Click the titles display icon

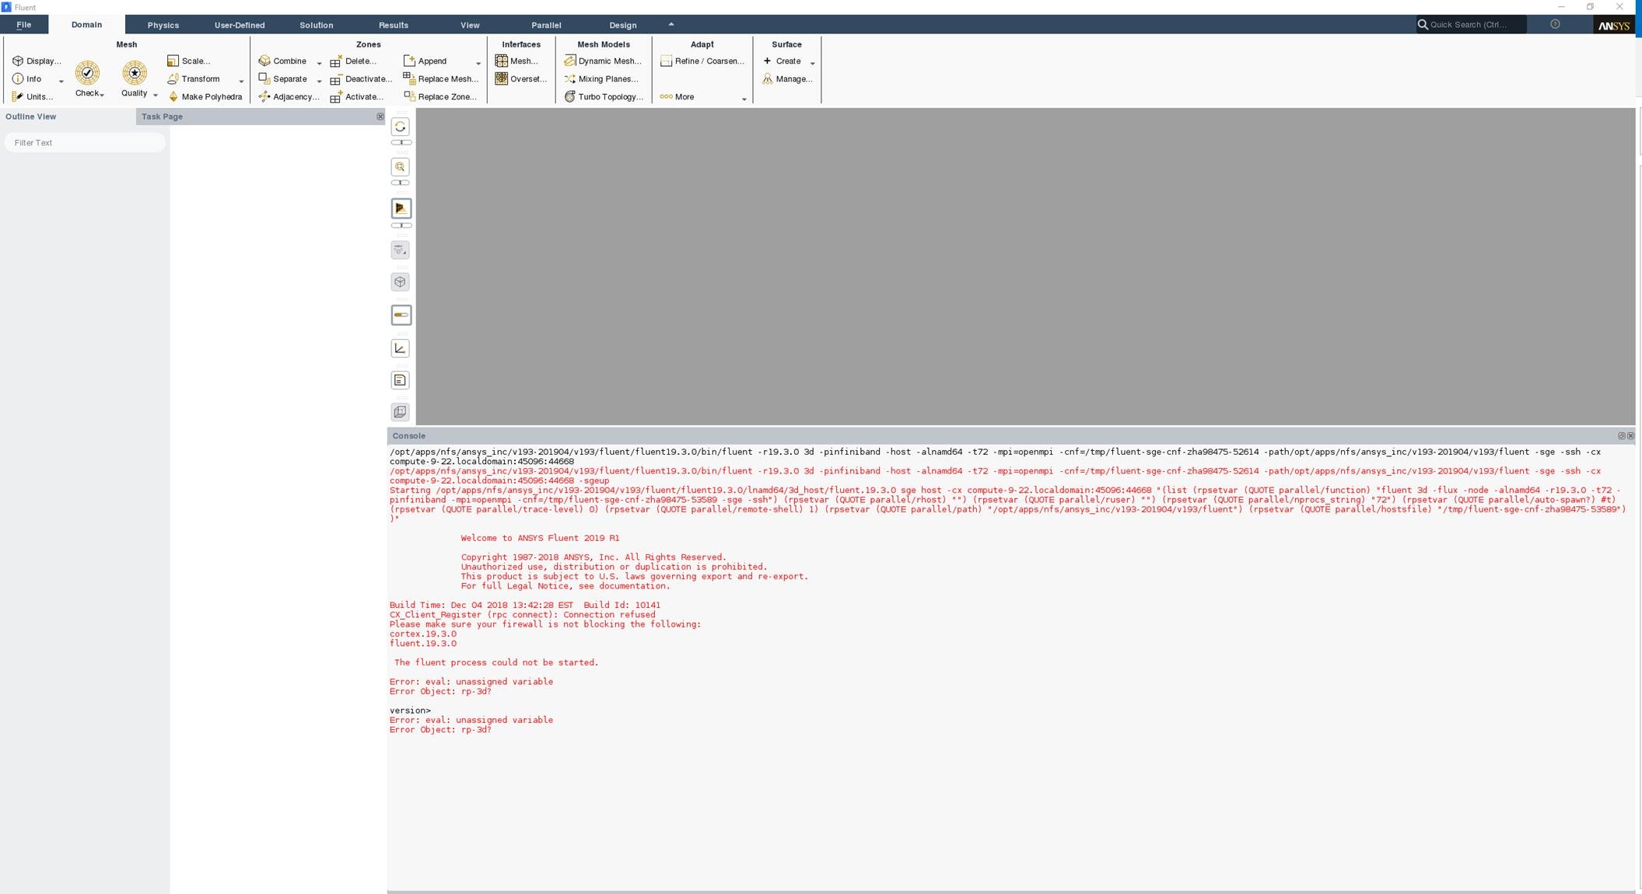[401, 380]
